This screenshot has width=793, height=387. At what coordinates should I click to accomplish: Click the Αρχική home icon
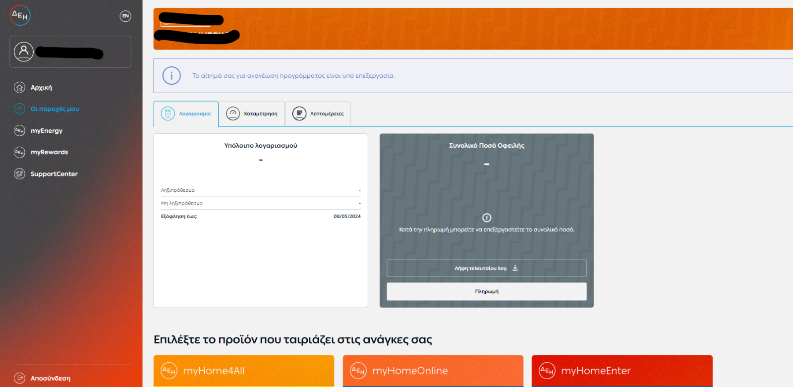[19, 87]
